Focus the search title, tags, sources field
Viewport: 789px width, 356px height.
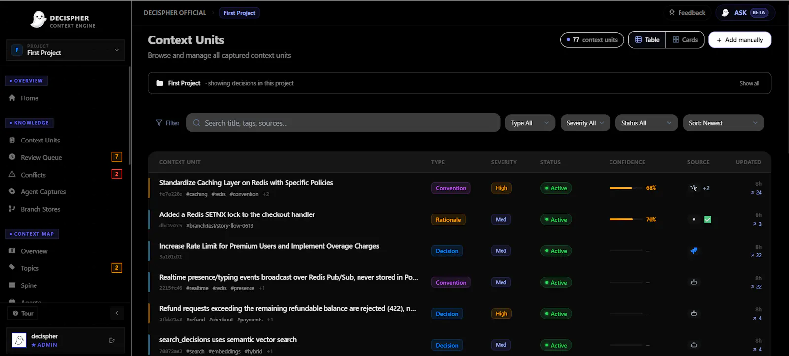coord(343,123)
